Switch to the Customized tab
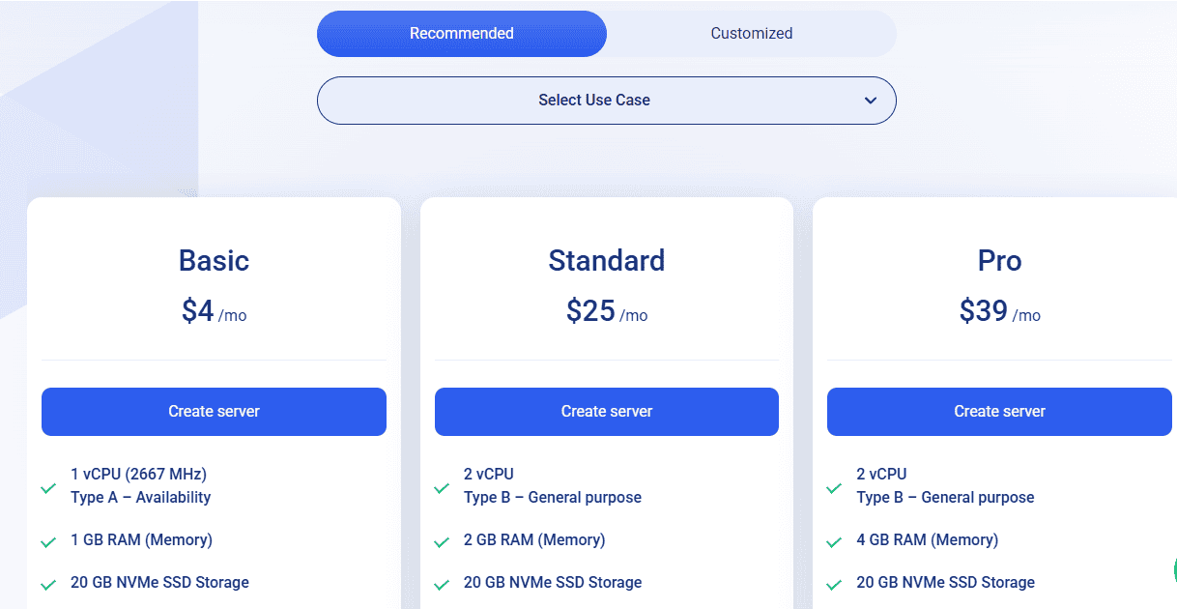Image resolution: width=1177 pixels, height=609 pixels. pyautogui.click(x=752, y=34)
